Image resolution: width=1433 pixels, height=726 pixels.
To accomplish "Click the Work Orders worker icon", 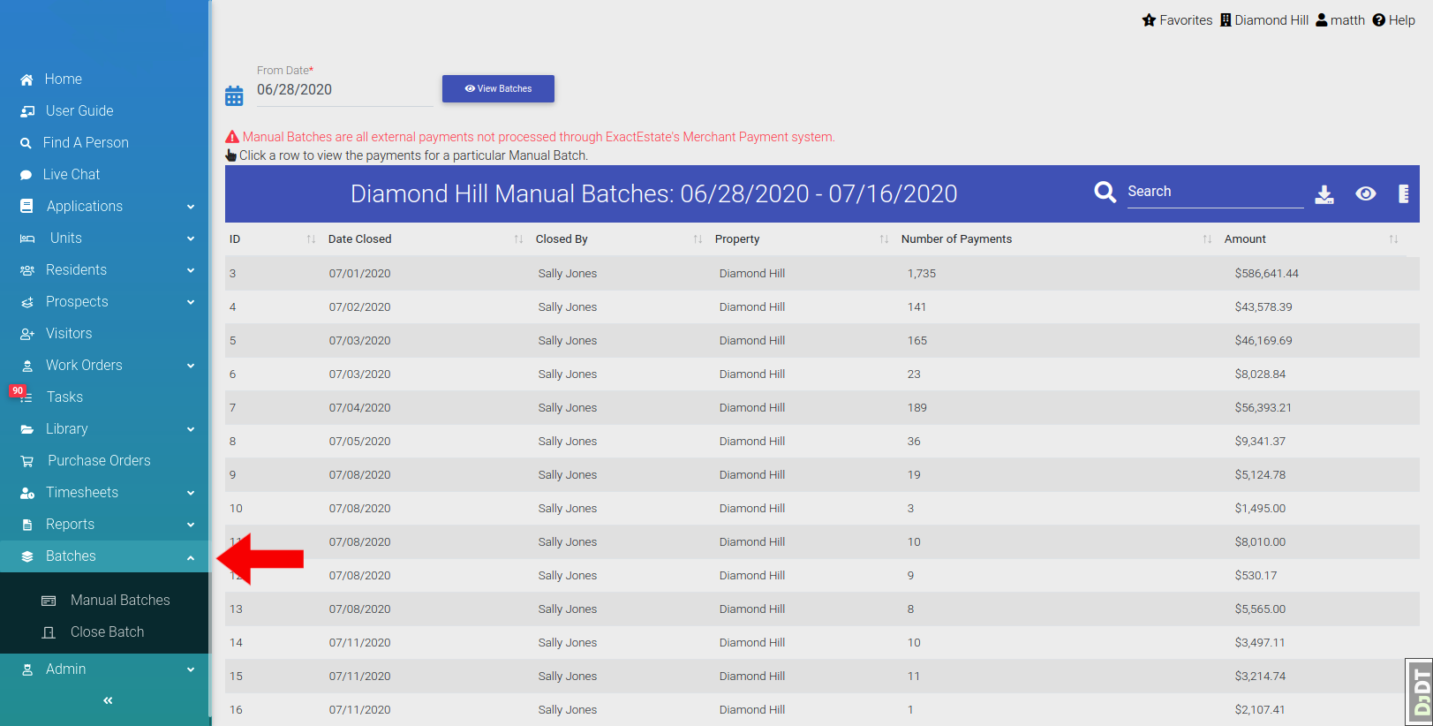I will click(x=27, y=366).
